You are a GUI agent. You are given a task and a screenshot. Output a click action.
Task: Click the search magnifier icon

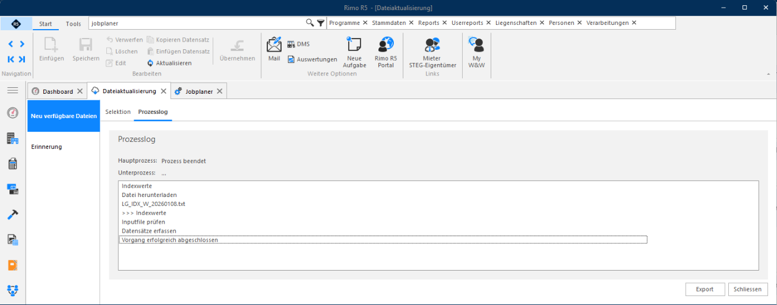pyautogui.click(x=310, y=23)
